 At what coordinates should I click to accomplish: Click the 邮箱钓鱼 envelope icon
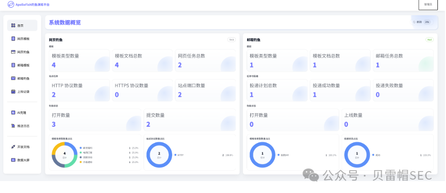(13, 78)
